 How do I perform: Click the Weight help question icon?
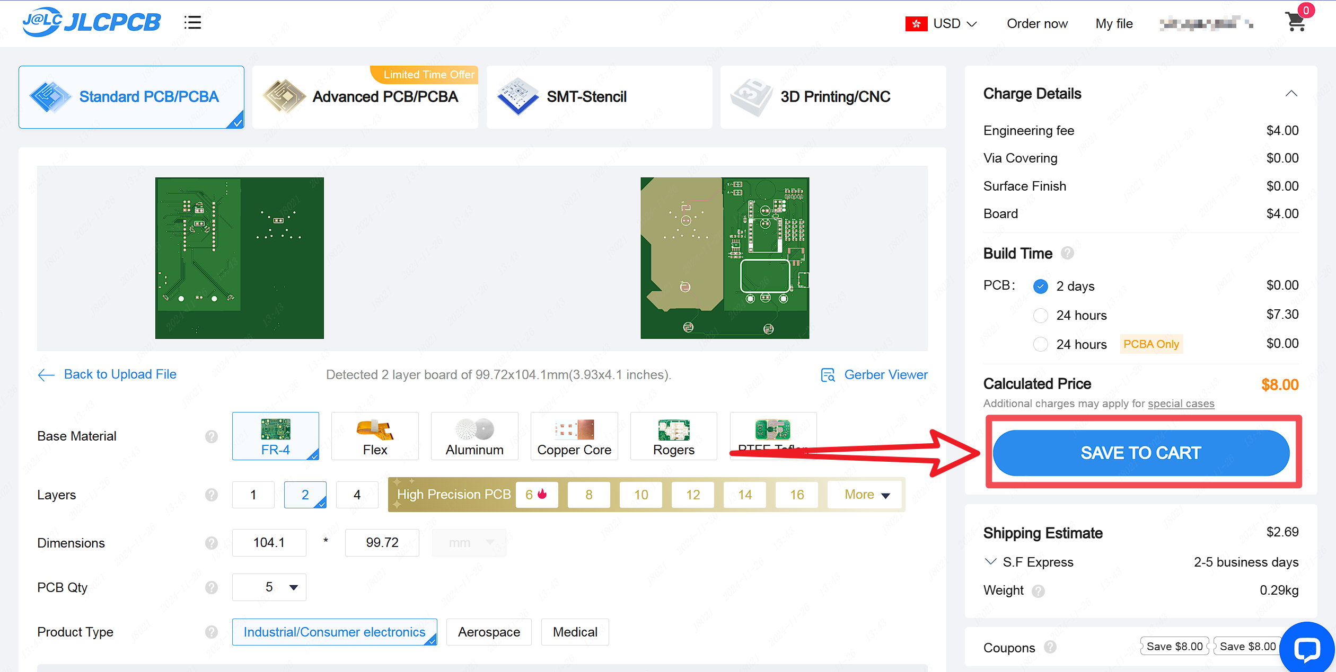(1038, 590)
